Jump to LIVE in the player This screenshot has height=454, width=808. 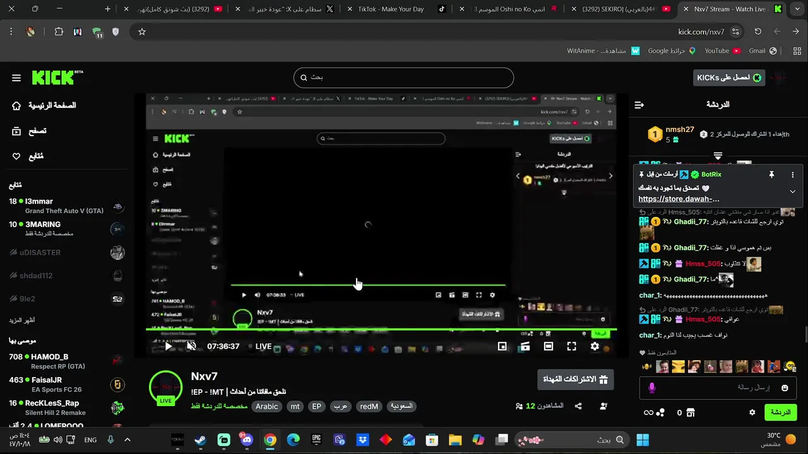coord(259,346)
